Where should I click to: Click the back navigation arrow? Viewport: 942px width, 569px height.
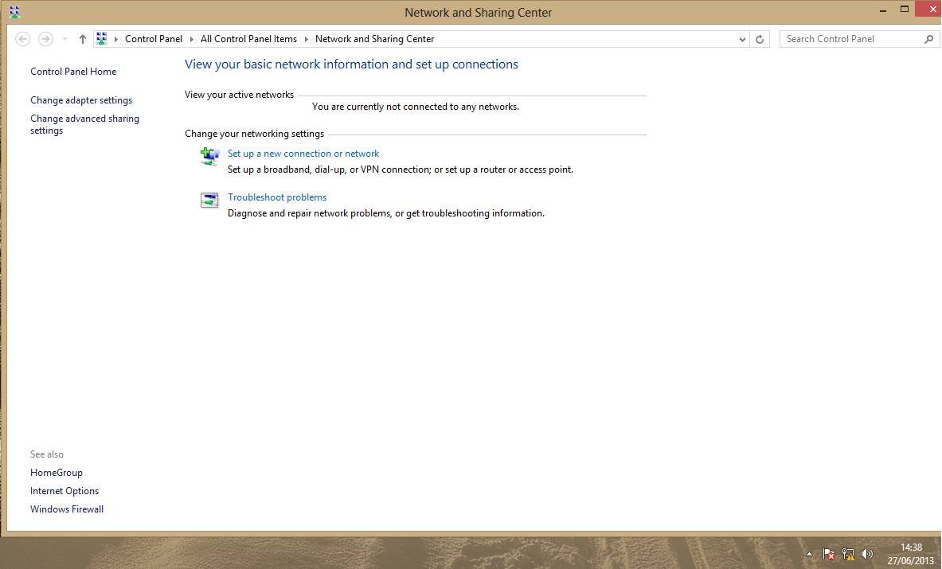[22, 39]
